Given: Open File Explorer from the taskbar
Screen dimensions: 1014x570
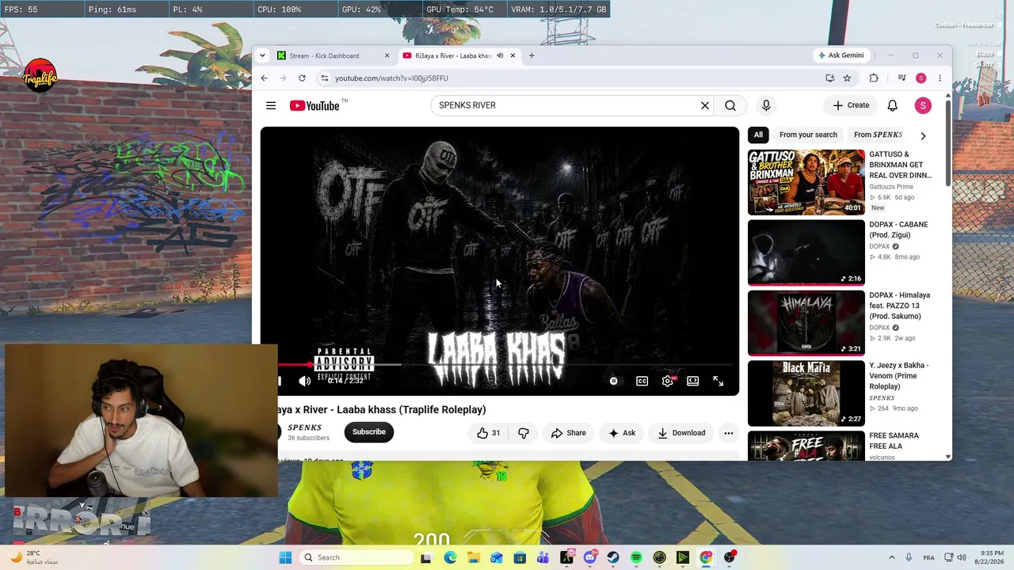Looking at the screenshot, I should (x=474, y=557).
